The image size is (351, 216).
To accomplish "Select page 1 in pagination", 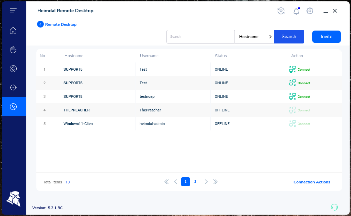I will point(185,182).
